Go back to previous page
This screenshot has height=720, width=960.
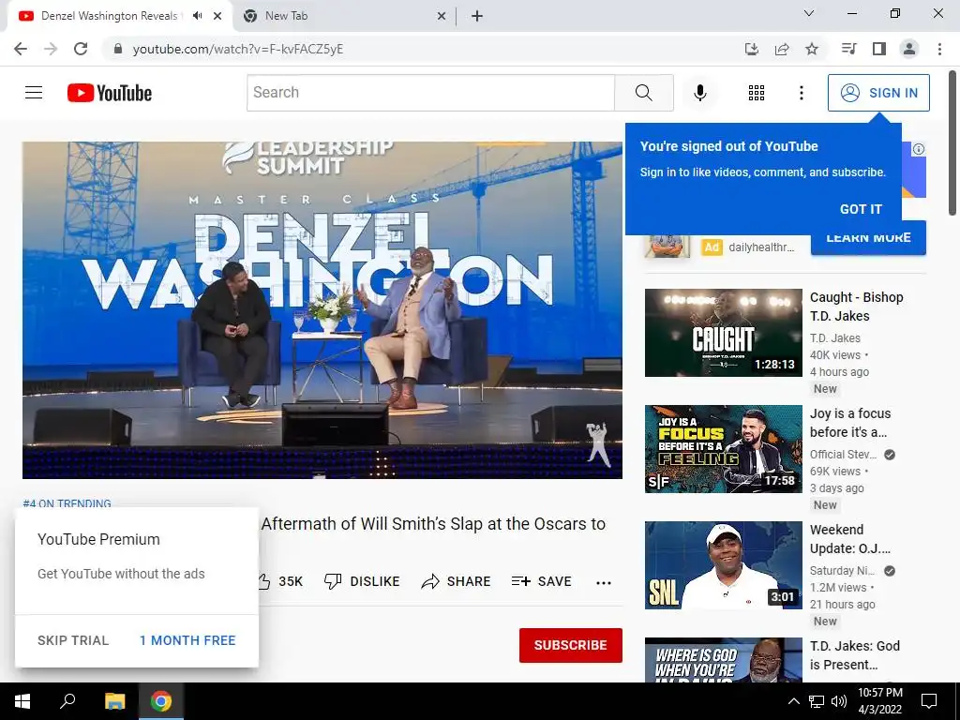pos(21,49)
